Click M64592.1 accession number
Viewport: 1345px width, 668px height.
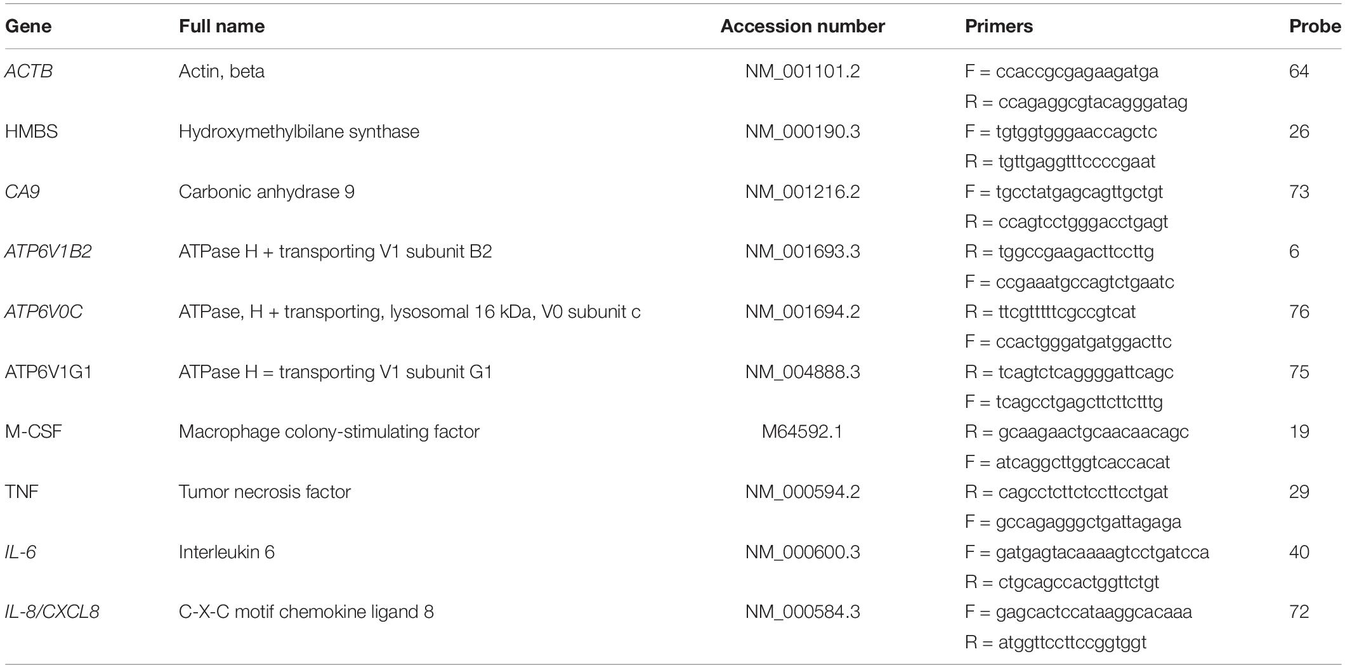(x=803, y=432)
